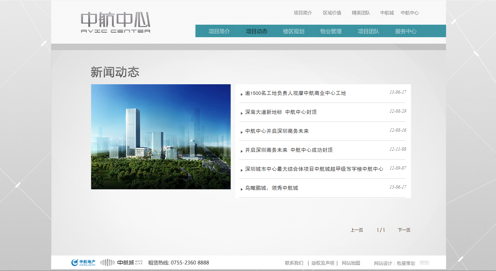496x271 pixels.
Task: Open 开启深圳商务未来 中航中心成功封顶 article
Action: (x=289, y=150)
